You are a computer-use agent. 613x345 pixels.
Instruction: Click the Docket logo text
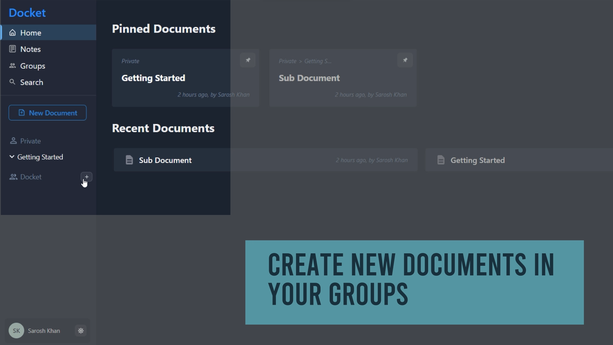tap(27, 13)
